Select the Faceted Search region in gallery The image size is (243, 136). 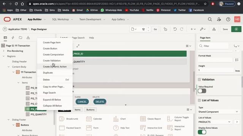click(x=70, y=128)
